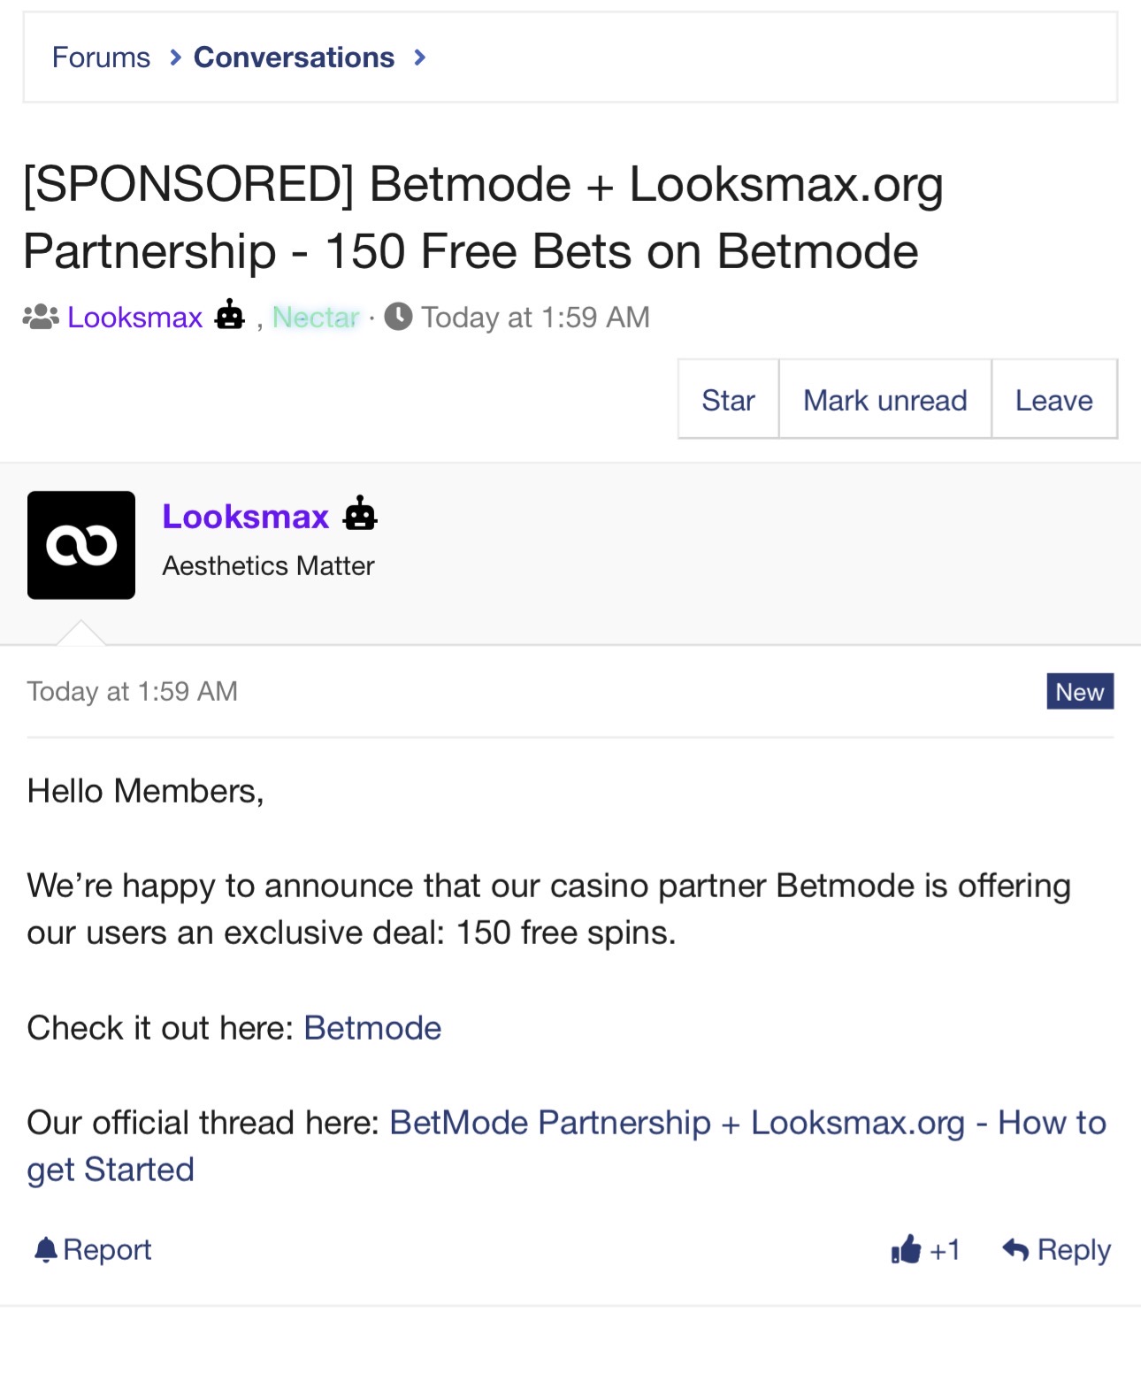Click the robot icon in the participants line

coord(230,315)
